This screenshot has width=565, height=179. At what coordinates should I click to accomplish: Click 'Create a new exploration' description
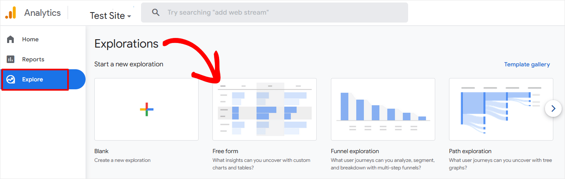(x=122, y=160)
